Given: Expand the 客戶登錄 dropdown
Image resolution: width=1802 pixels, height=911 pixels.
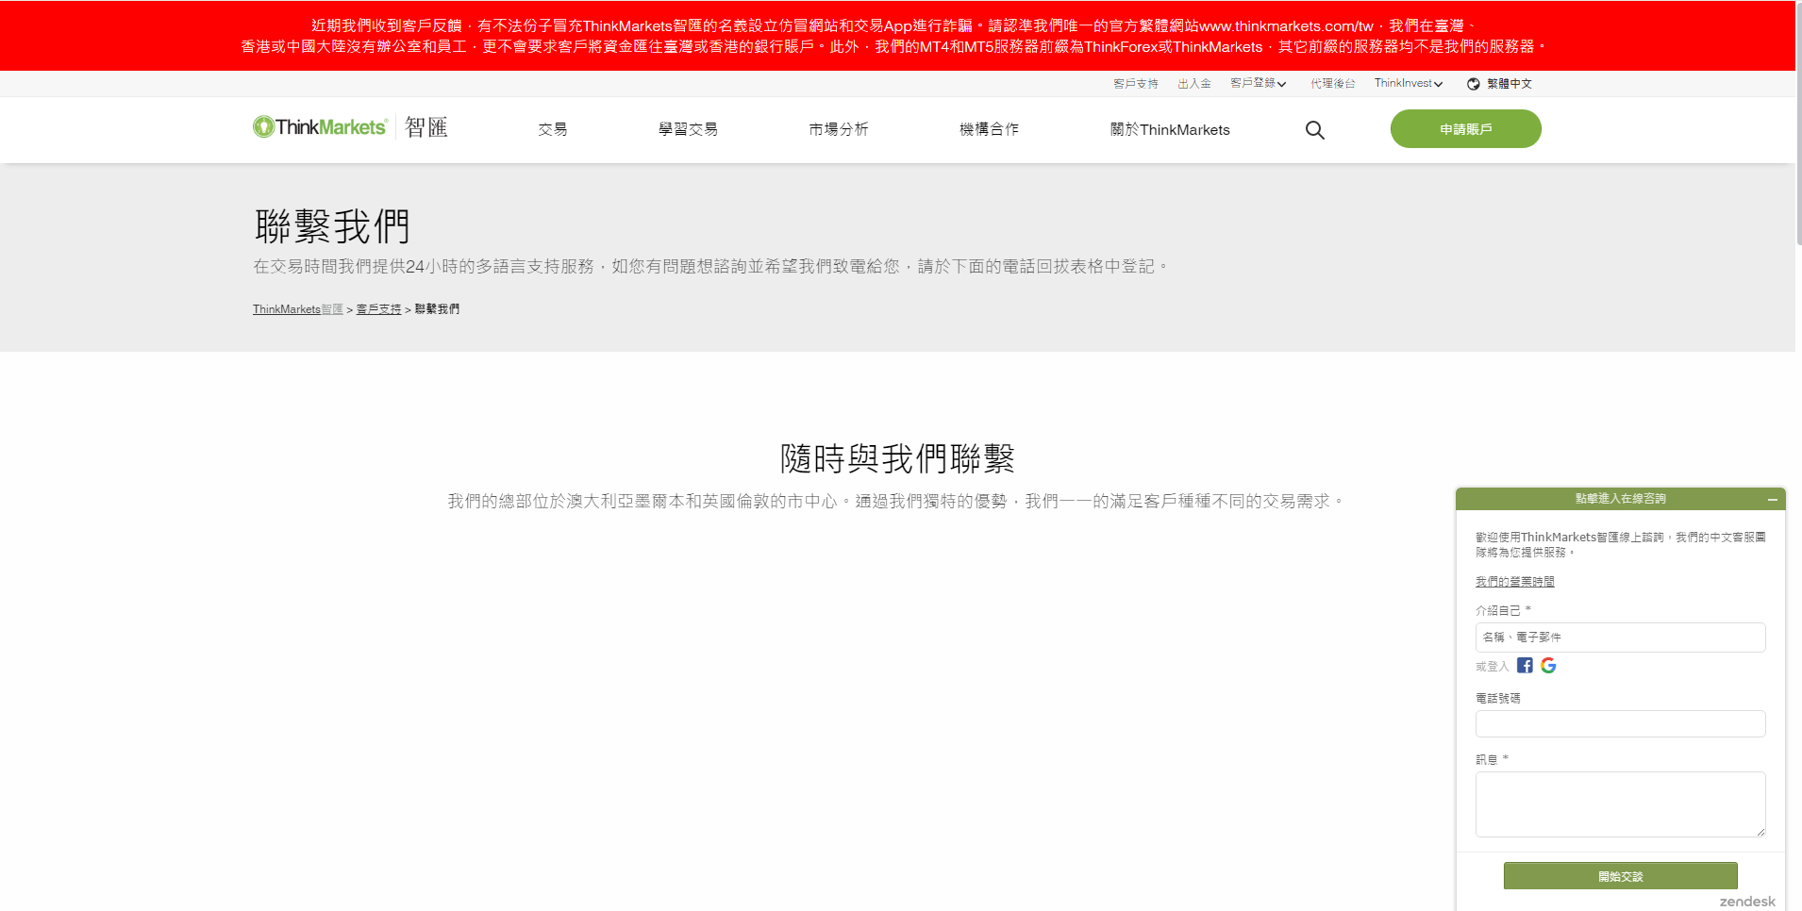Looking at the screenshot, I should tap(1258, 83).
